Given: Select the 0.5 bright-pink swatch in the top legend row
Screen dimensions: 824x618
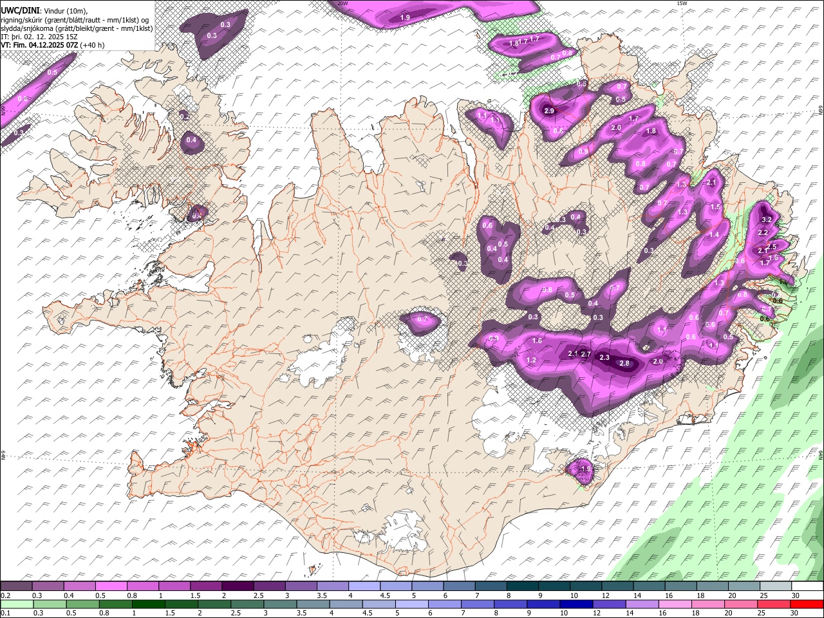Looking at the screenshot, I should (x=111, y=586).
